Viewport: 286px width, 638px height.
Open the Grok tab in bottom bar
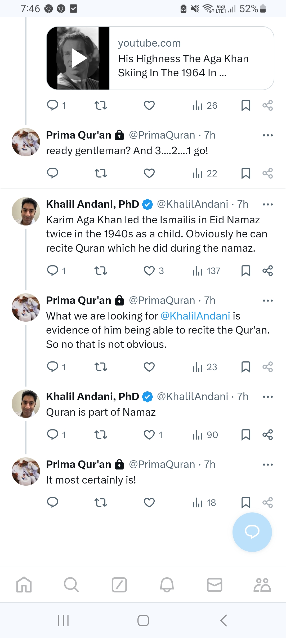click(x=119, y=584)
